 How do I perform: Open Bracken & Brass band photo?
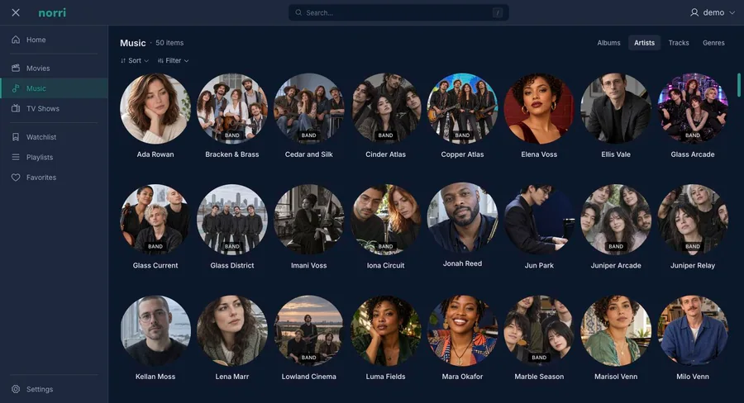[x=232, y=108]
